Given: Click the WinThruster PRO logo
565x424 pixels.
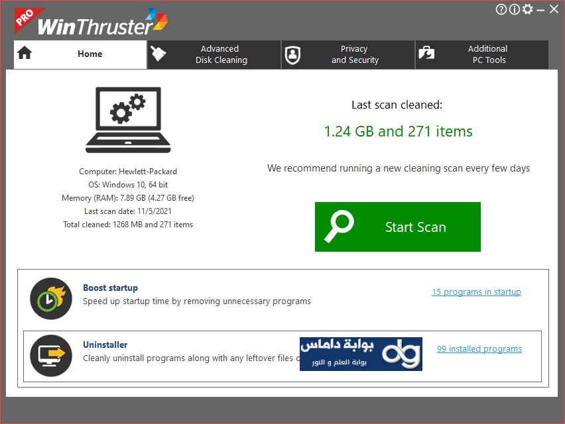Looking at the screenshot, I should pos(91,22).
